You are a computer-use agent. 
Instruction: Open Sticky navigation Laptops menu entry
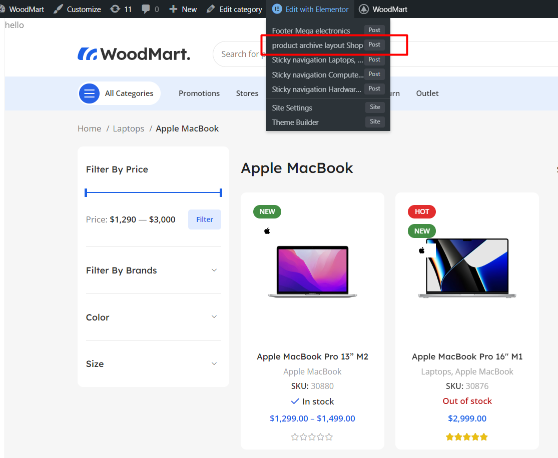[x=328, y=59]
